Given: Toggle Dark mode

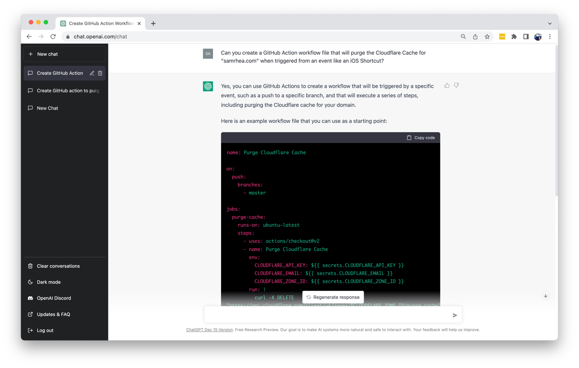Looking at the screenshot, I should point(64,282).
